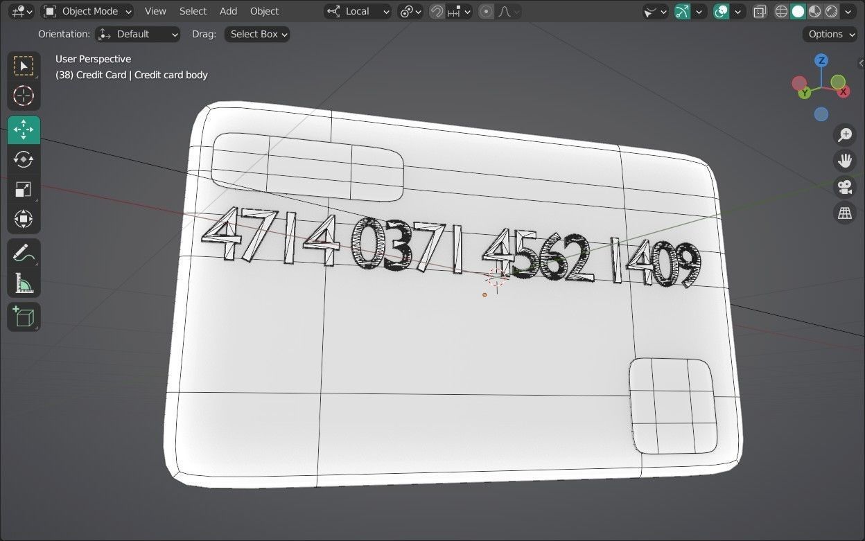Toggle the show gizmo button

point(683,11)
